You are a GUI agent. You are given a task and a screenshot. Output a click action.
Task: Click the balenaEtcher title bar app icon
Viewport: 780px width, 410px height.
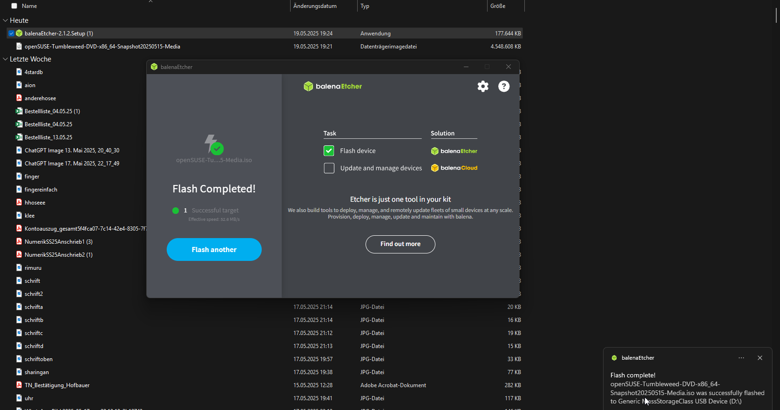click(x=154, y=67)
